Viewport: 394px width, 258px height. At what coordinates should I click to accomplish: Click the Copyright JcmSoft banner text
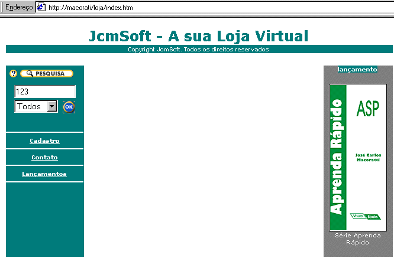pos(198,50)
